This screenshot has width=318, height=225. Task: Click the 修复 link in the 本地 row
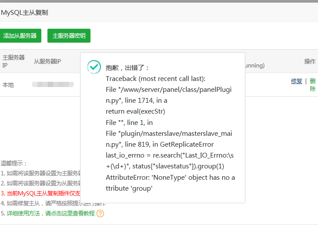(x=296, y=81)
